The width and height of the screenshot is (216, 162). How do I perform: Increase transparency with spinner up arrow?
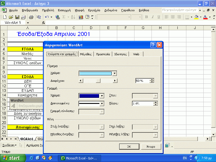pos(152,79)
